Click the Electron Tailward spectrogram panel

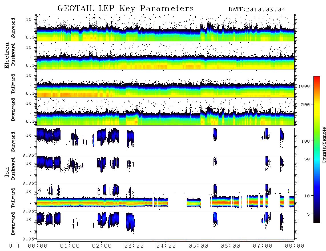(166, 84)
